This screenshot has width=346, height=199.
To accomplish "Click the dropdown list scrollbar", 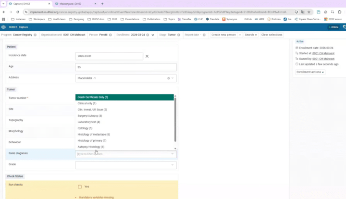I will coord(175,120).
